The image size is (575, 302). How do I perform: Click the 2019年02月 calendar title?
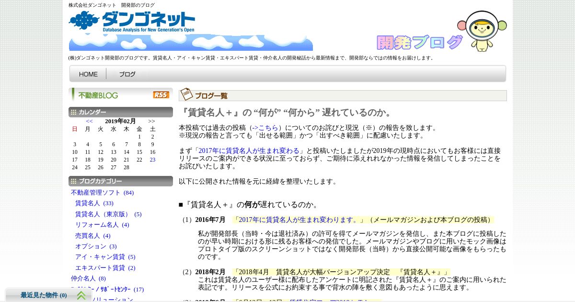120,121
